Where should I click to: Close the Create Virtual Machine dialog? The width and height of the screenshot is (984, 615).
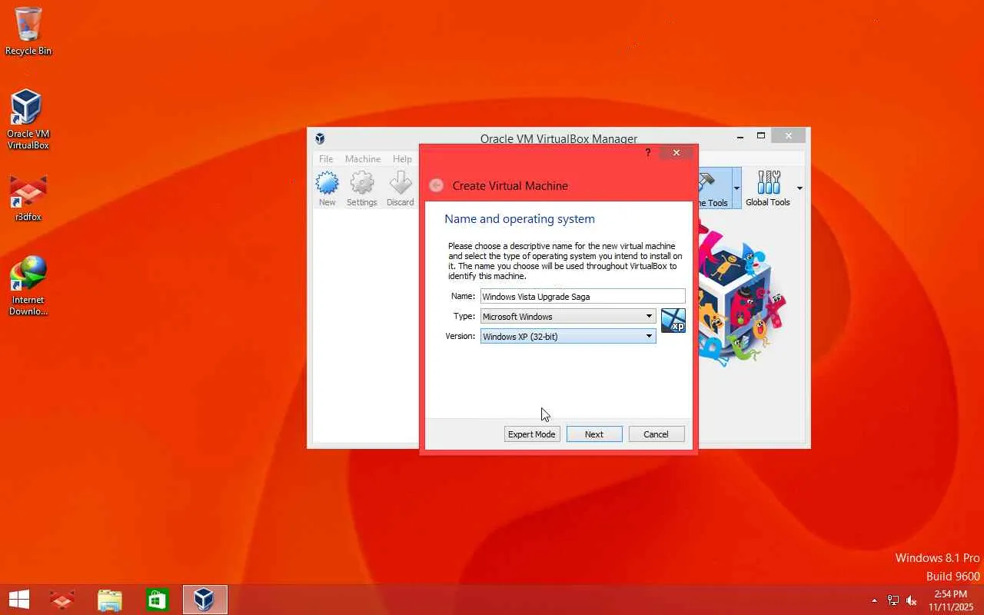(676, 153)
